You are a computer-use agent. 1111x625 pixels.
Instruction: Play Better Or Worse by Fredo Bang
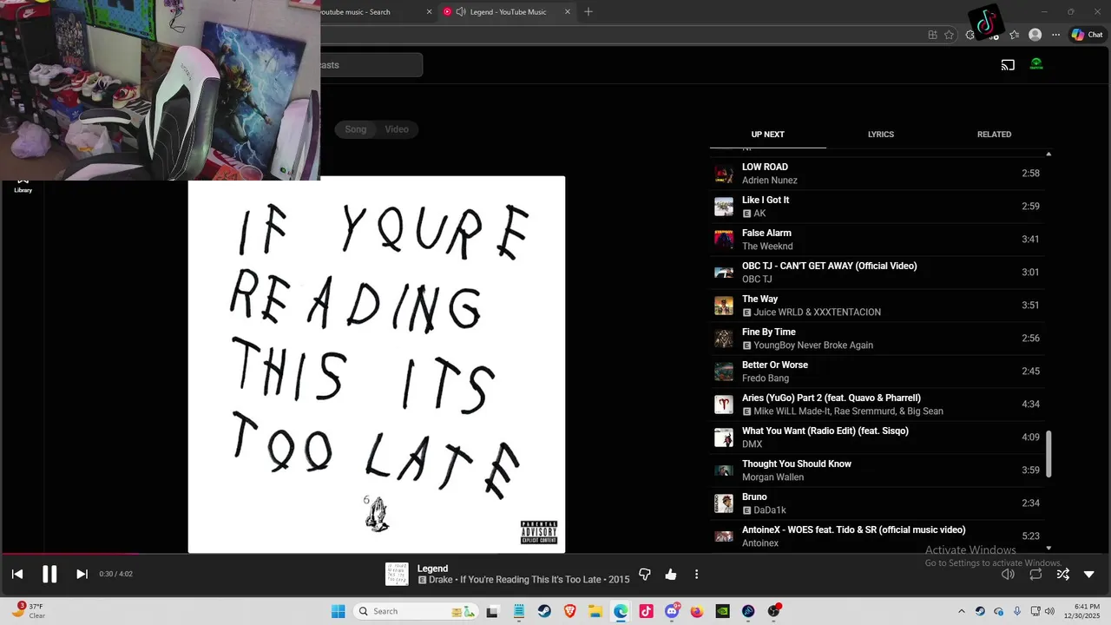877,372
